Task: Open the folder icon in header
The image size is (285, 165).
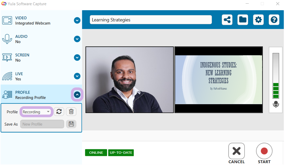Action: [x=243, y=20]
